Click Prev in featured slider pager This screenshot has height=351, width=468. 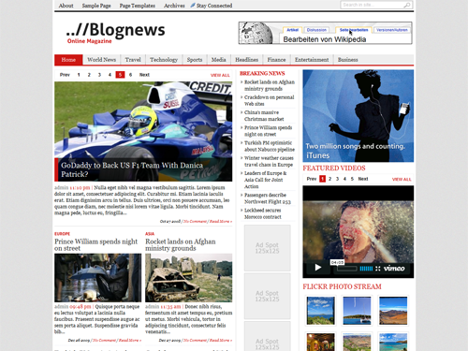tap(65, 75)
